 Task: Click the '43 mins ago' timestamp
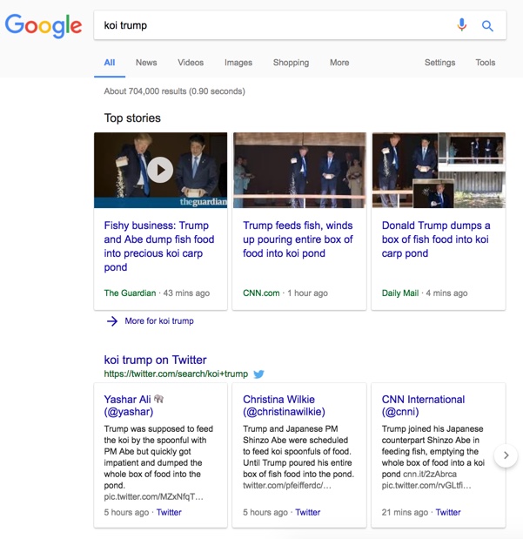[x=186, y=293]
